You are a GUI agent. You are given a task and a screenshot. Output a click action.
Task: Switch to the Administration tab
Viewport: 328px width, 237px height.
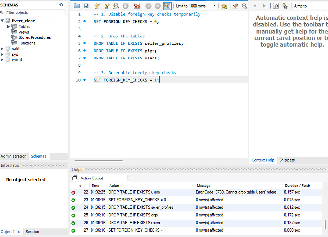click(13, 156)
